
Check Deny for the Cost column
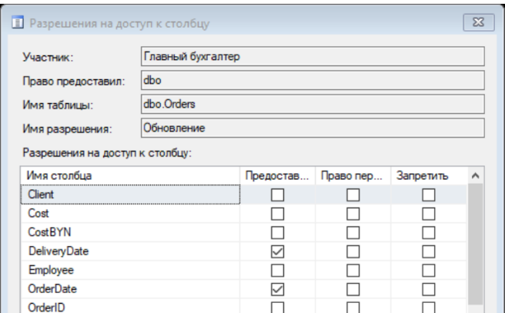tap(428, 214)
